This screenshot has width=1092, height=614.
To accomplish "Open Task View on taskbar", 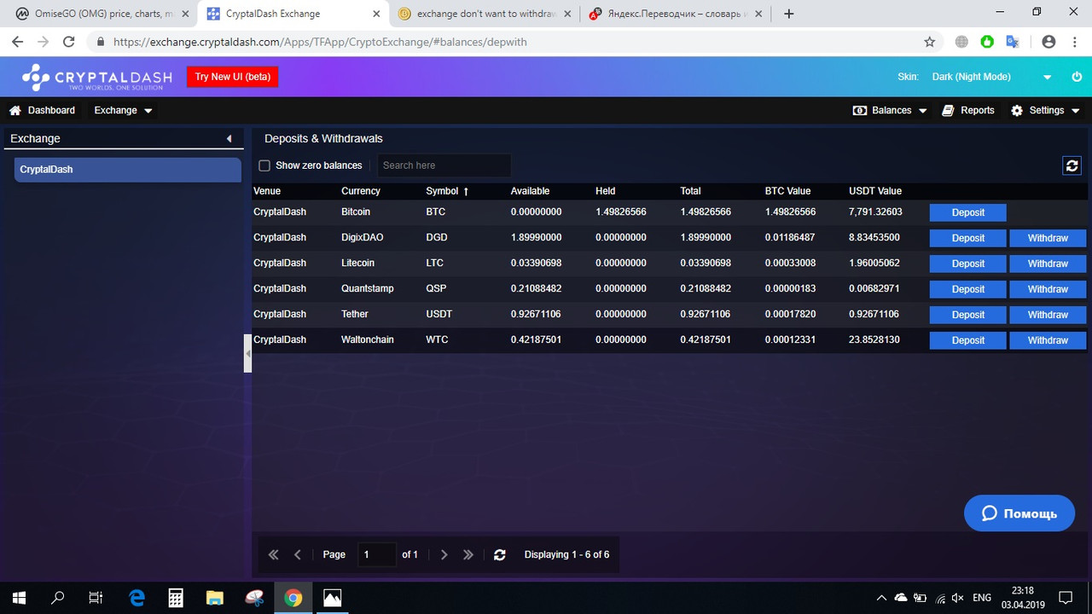I will [x=96, y=597].
